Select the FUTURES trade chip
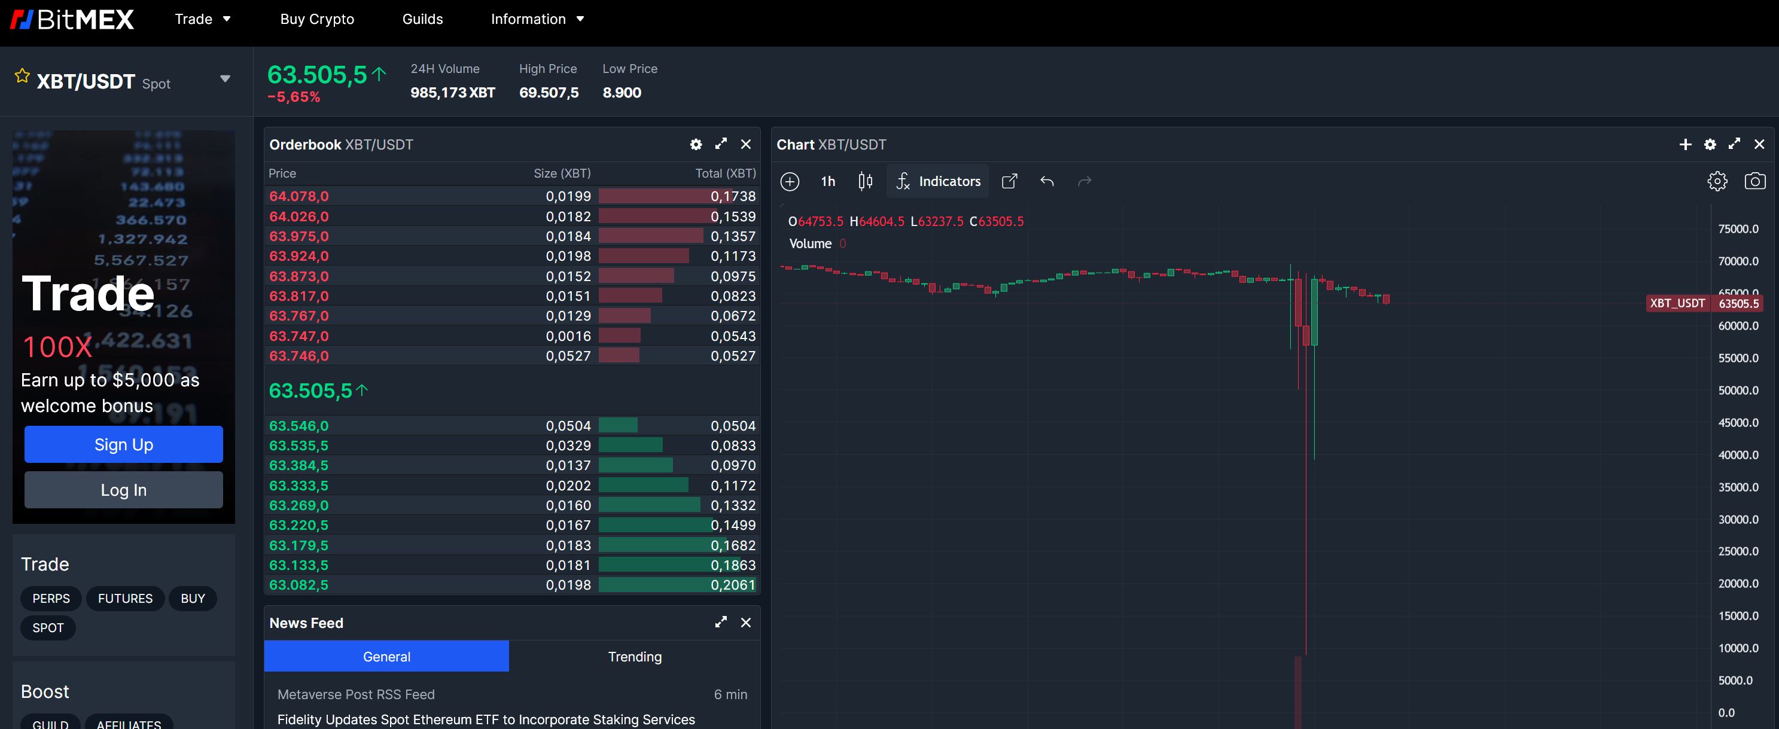The image size is (1779, 729). [125, 599]
